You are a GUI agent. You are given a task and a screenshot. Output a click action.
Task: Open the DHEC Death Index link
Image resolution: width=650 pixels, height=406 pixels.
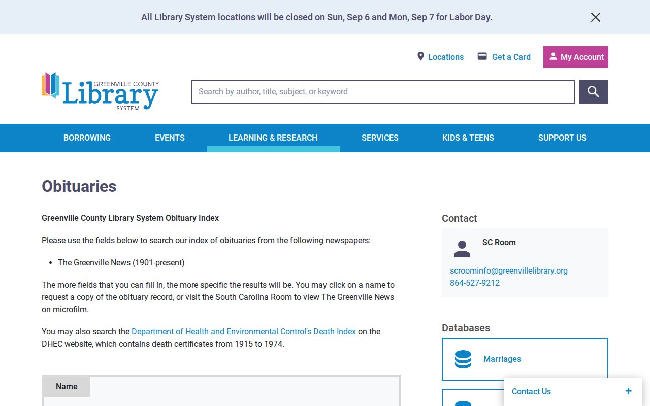click(x=244, y=332)
